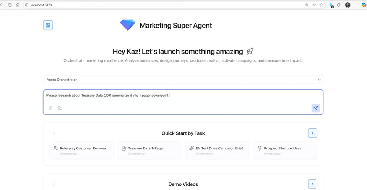
Task: Select the Treasure Data 1-Pager card
Action: pos(149,150)
